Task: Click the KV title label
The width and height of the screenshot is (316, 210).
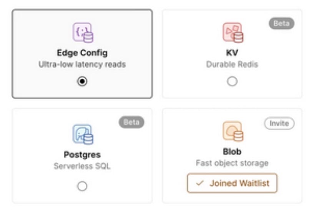Action: coord(232,53)
